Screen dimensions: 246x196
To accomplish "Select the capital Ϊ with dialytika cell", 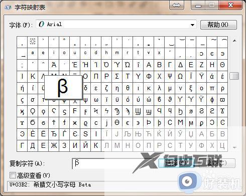I will coord(191,77).
